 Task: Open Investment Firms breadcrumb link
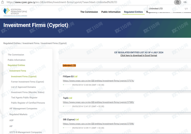click(x=31, y=43)
